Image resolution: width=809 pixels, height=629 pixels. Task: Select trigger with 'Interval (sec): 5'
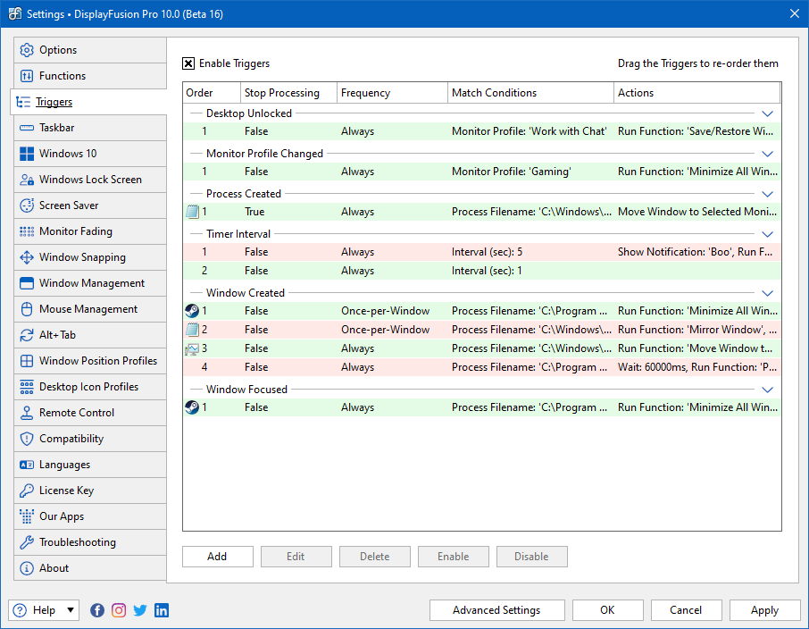[482, 252]
